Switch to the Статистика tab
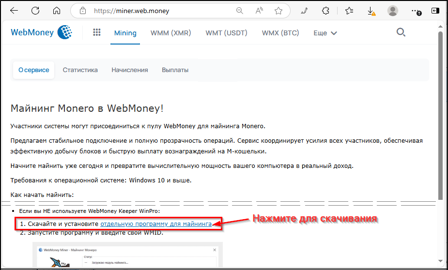The height and width of the screenshot is (270, 448). point(80,70)
